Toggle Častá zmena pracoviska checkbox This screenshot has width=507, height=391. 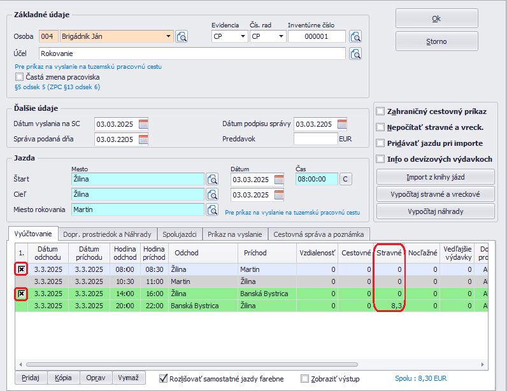coord(19,77)
